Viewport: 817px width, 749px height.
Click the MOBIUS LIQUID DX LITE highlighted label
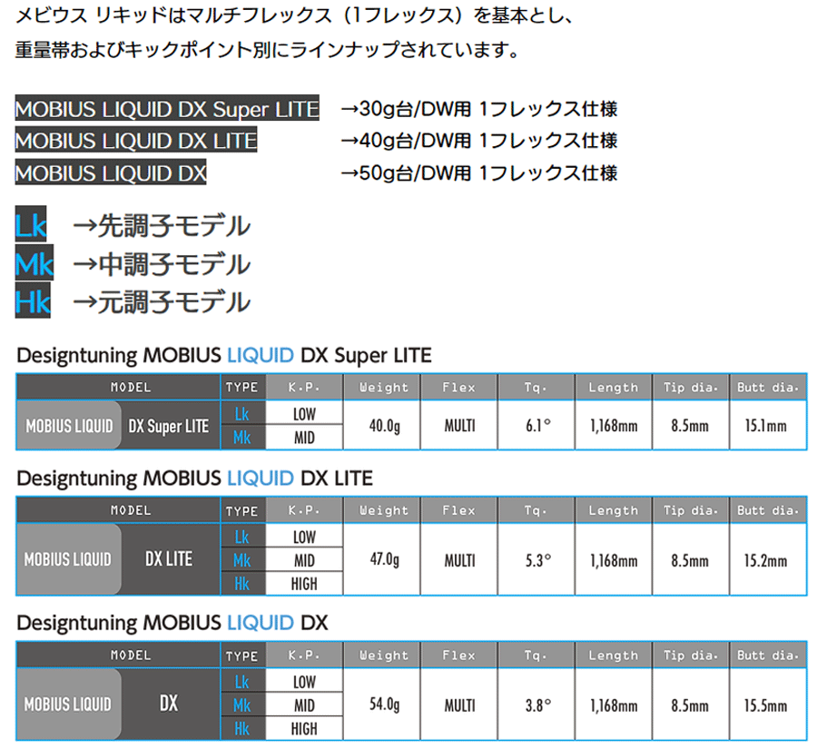point(136,141)
